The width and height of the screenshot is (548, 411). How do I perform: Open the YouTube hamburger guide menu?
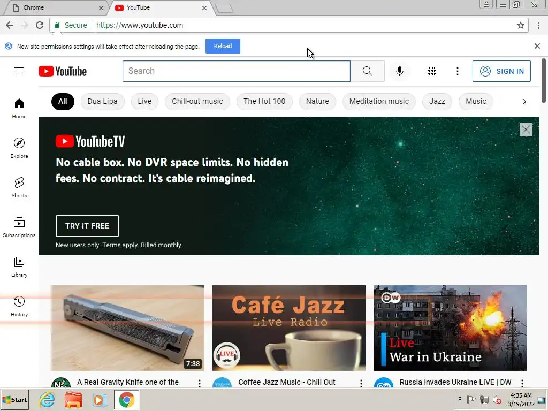coord(19,71)
